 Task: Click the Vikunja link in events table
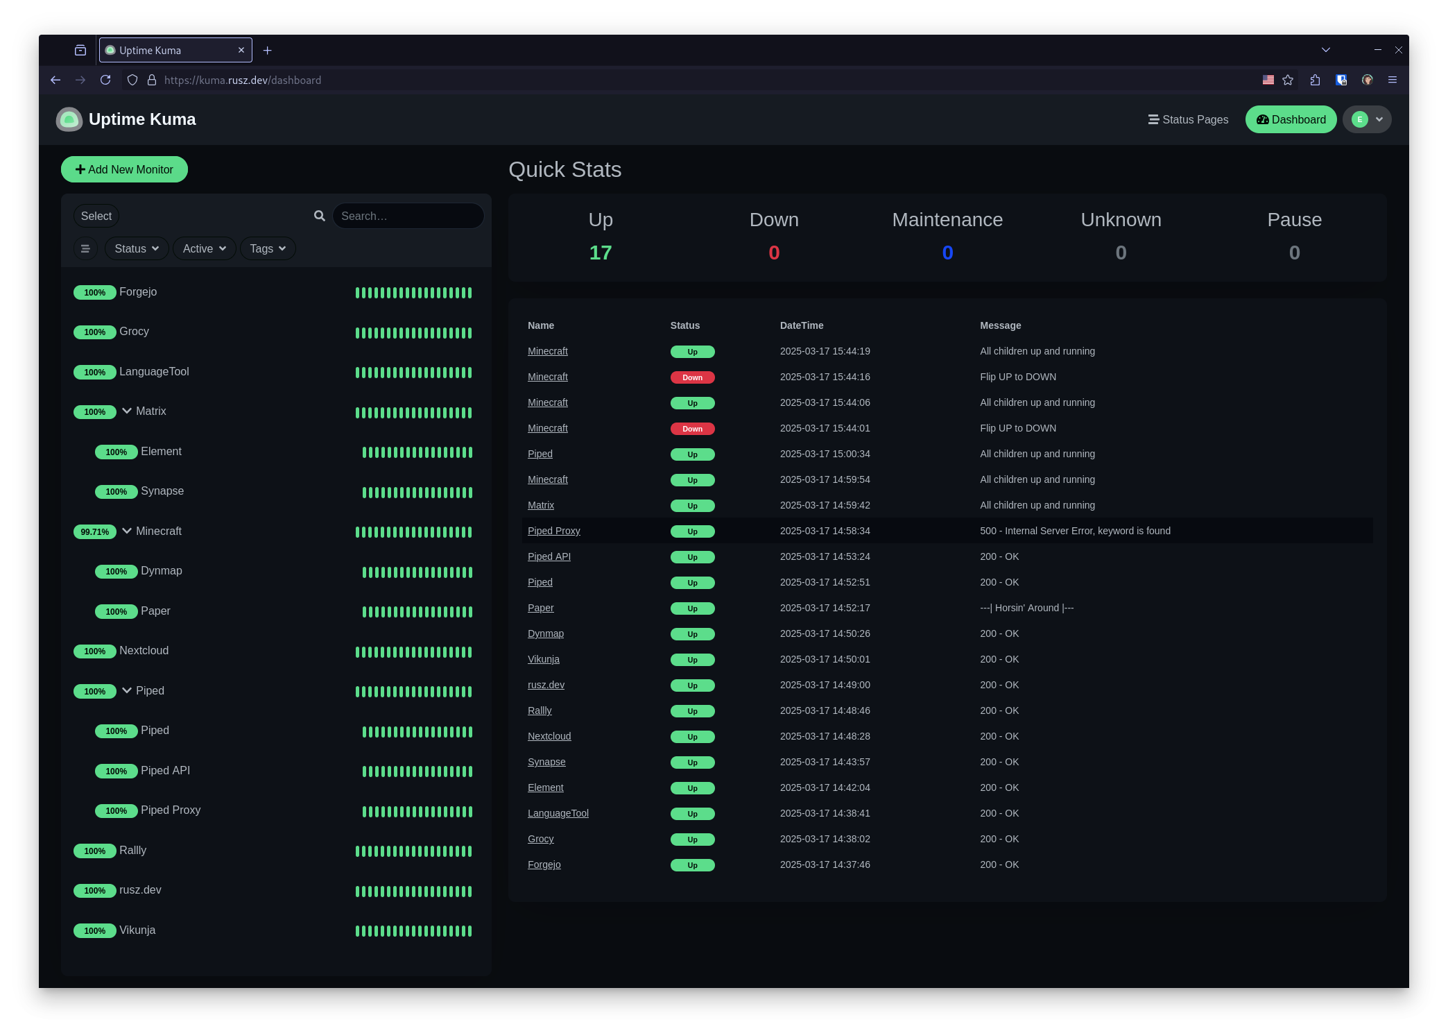click(543, 659)
